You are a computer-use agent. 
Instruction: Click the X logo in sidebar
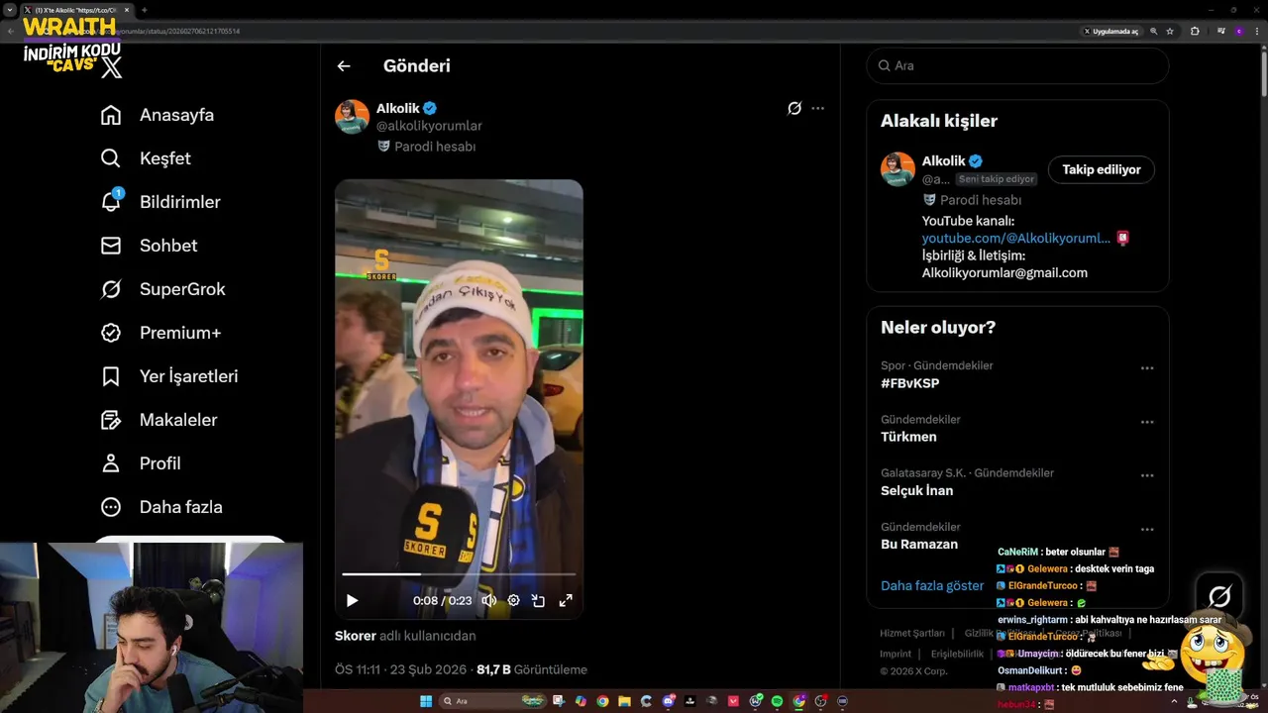coord(112,67)
